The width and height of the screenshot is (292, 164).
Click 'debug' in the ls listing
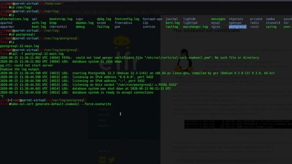click(x=80, y=27)
